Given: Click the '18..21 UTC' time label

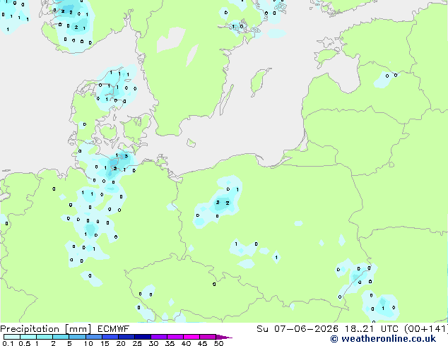Looking at the screenshot, I should tap(372, 329).
